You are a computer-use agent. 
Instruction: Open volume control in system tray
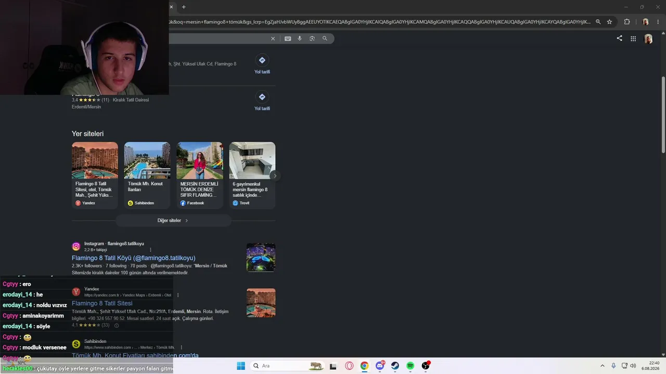[633, 366]
